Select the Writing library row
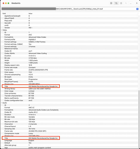This screenshot has height=149, width=140. tap(69, 89)
